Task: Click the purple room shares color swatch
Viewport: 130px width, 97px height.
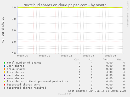Action: pos(4,78)
